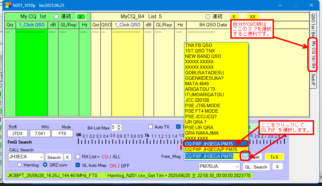Enable the 連続 checkbox in MyCQ_B4 list
This screenshot has height=186, width=322.
point(208,16)
